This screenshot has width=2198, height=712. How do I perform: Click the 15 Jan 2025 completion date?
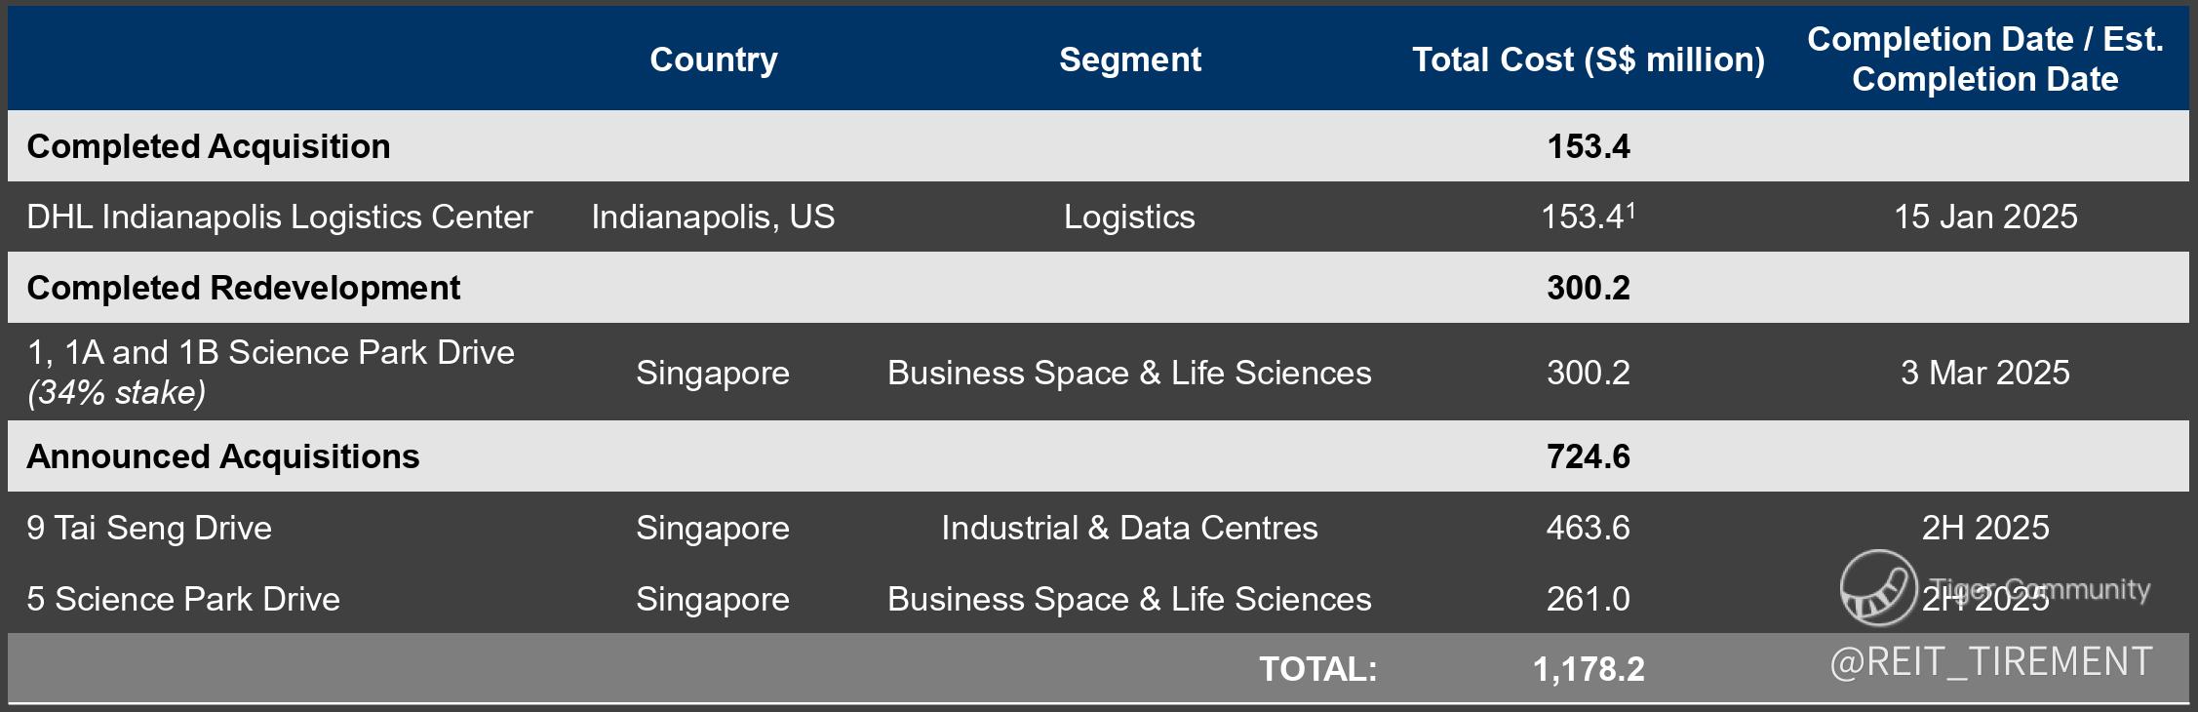point(1984,217)
